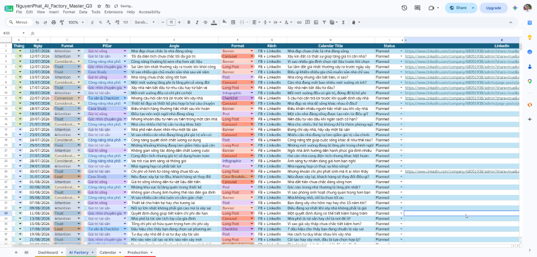Open Google Tasks in side panel

(x=530, y=52)
